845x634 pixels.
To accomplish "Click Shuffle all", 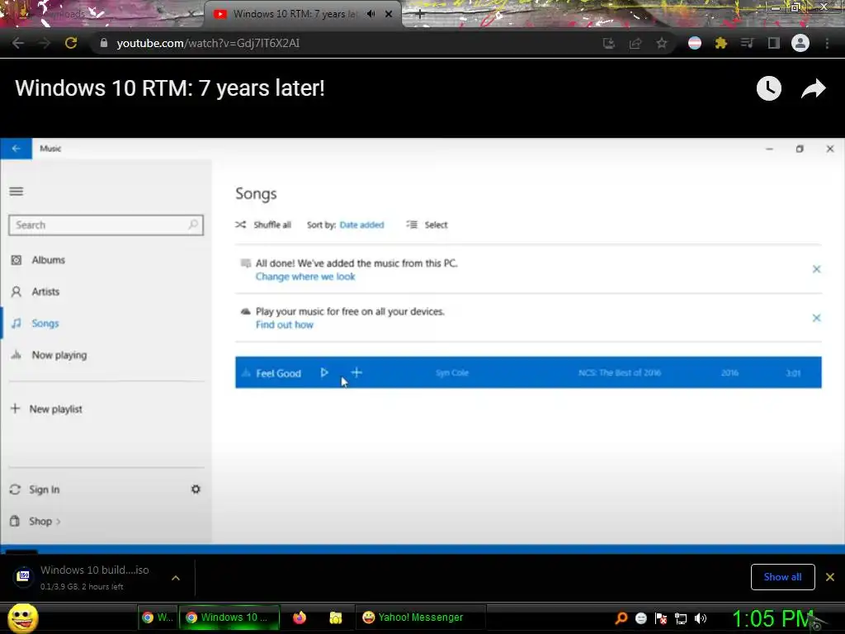I will (263, 225).
